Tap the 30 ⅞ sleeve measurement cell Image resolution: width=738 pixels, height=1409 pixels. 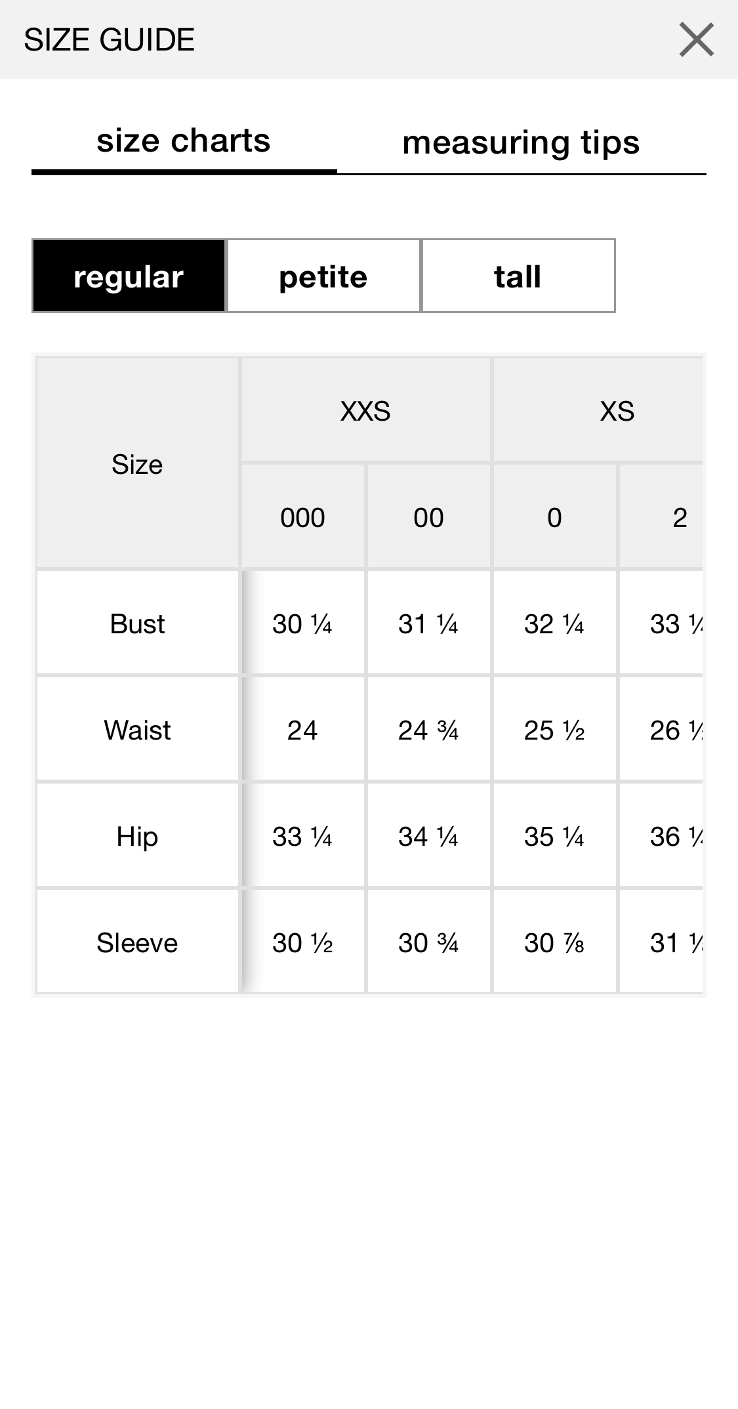pyautogui.click(x=554, y=942)
